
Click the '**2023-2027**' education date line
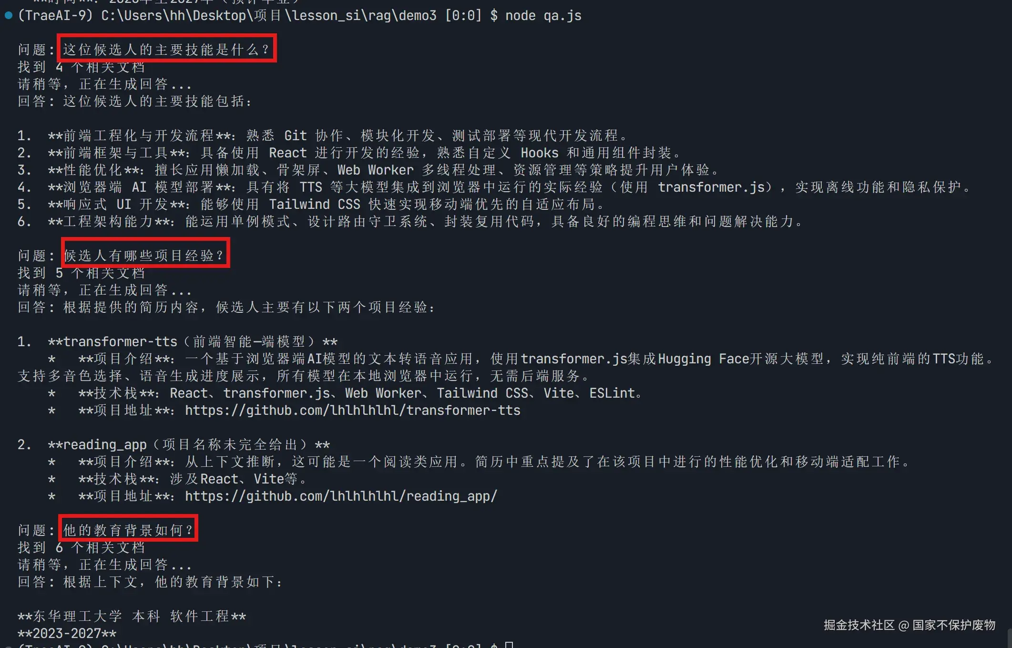click(67, 633)
